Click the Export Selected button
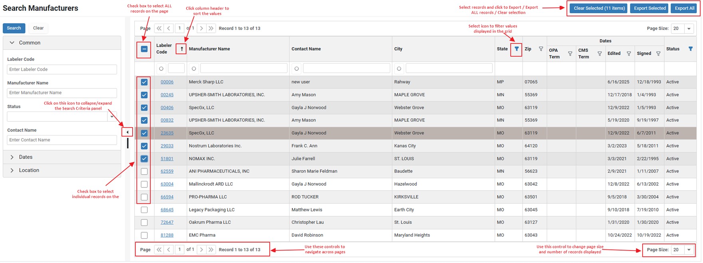This screenshot has width=703, height=263. [649, 8]
